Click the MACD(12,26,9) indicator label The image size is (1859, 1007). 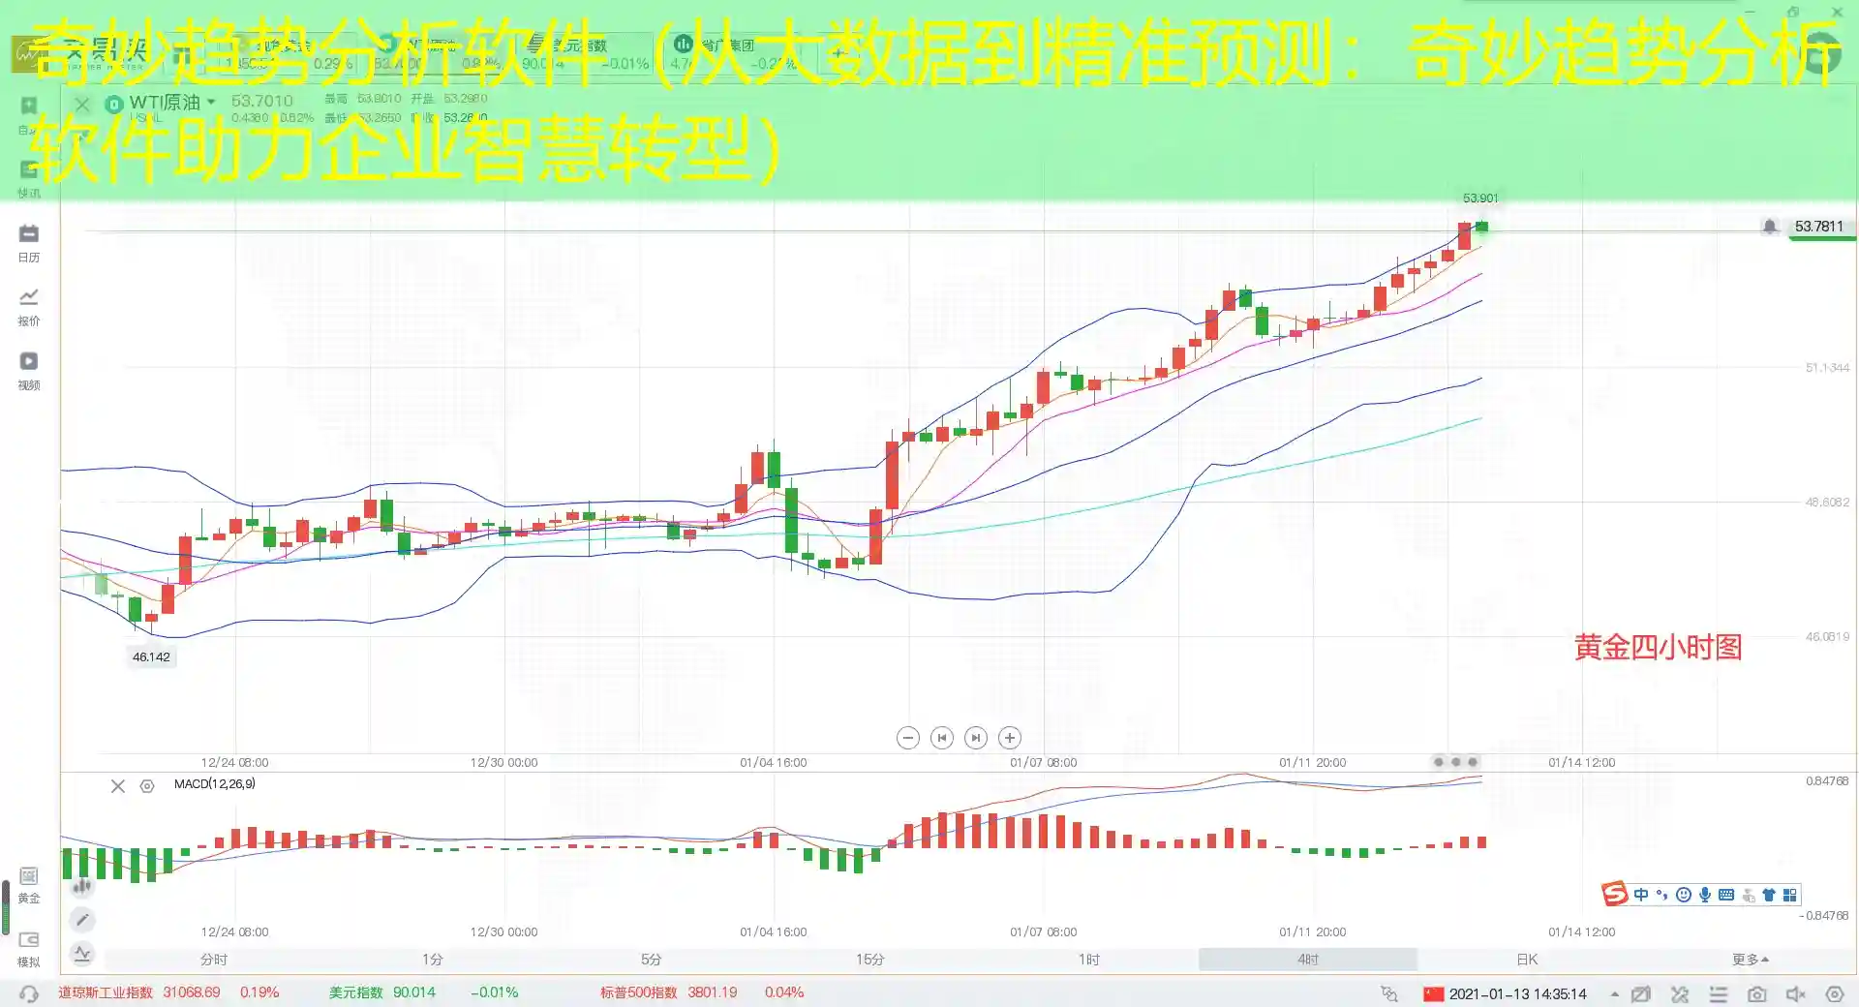coord(215,784)
